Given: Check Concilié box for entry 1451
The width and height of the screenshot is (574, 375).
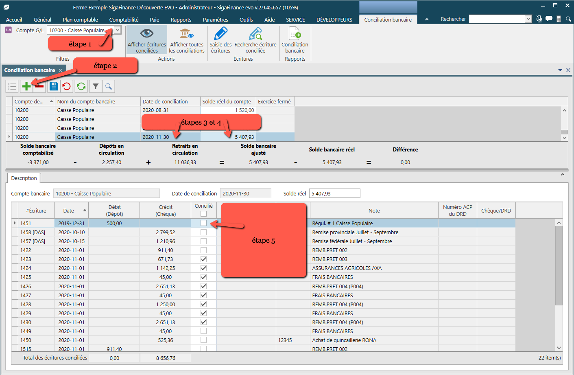Looking at the screenshot, I should pos(203,223).
